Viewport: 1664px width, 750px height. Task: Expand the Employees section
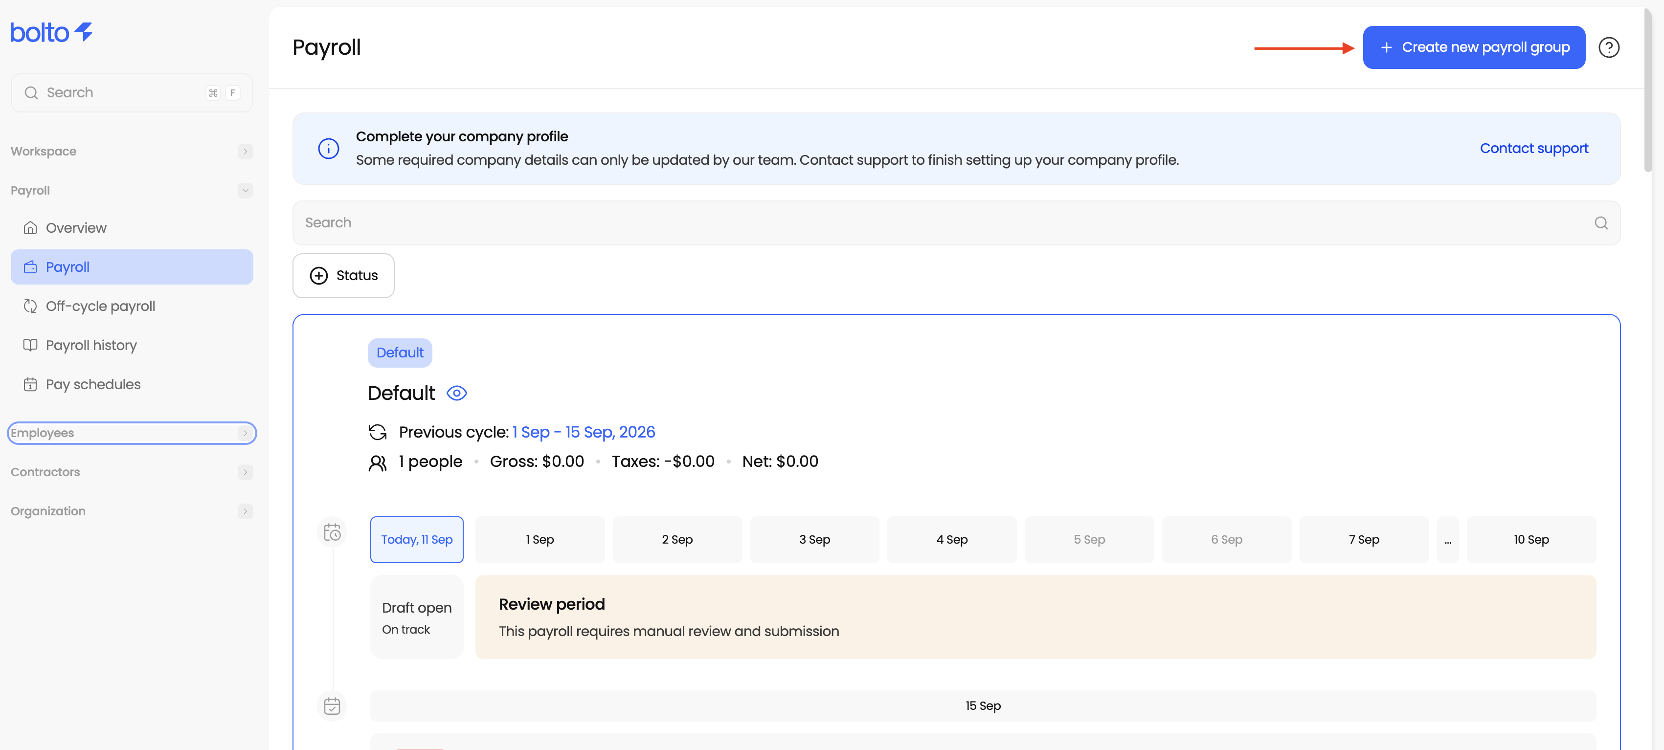click(x=132, y=433)
